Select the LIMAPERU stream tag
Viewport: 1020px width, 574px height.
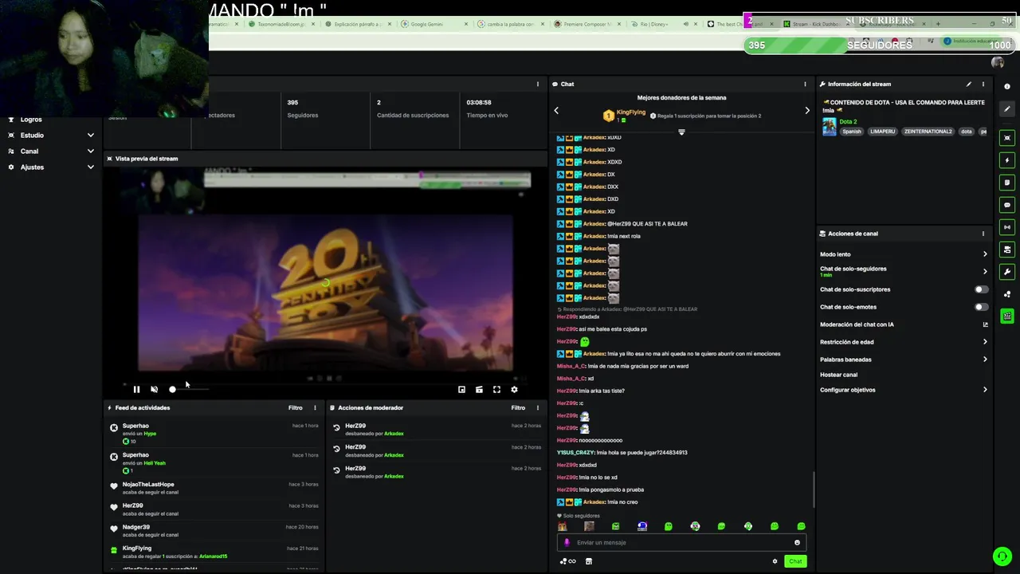click(x=883, y=132)
